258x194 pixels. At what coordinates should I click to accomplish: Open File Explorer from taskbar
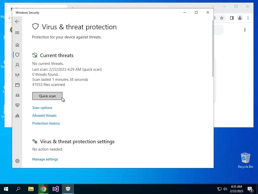pos(31,189)
